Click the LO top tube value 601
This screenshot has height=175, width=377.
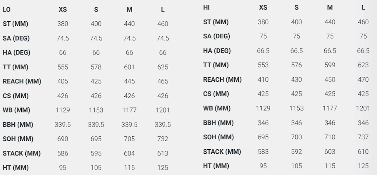pyautogui.click(x=129, y=67)
